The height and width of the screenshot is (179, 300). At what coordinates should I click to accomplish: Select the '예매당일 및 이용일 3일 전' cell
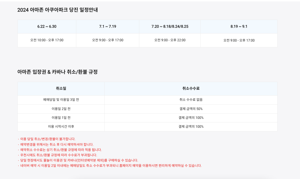pyautogui.click(x=61, y=100)
